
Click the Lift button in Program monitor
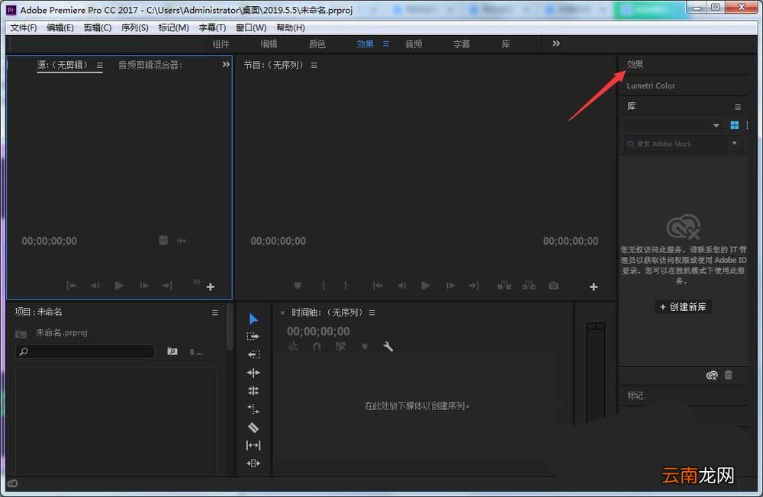point(504,285)
